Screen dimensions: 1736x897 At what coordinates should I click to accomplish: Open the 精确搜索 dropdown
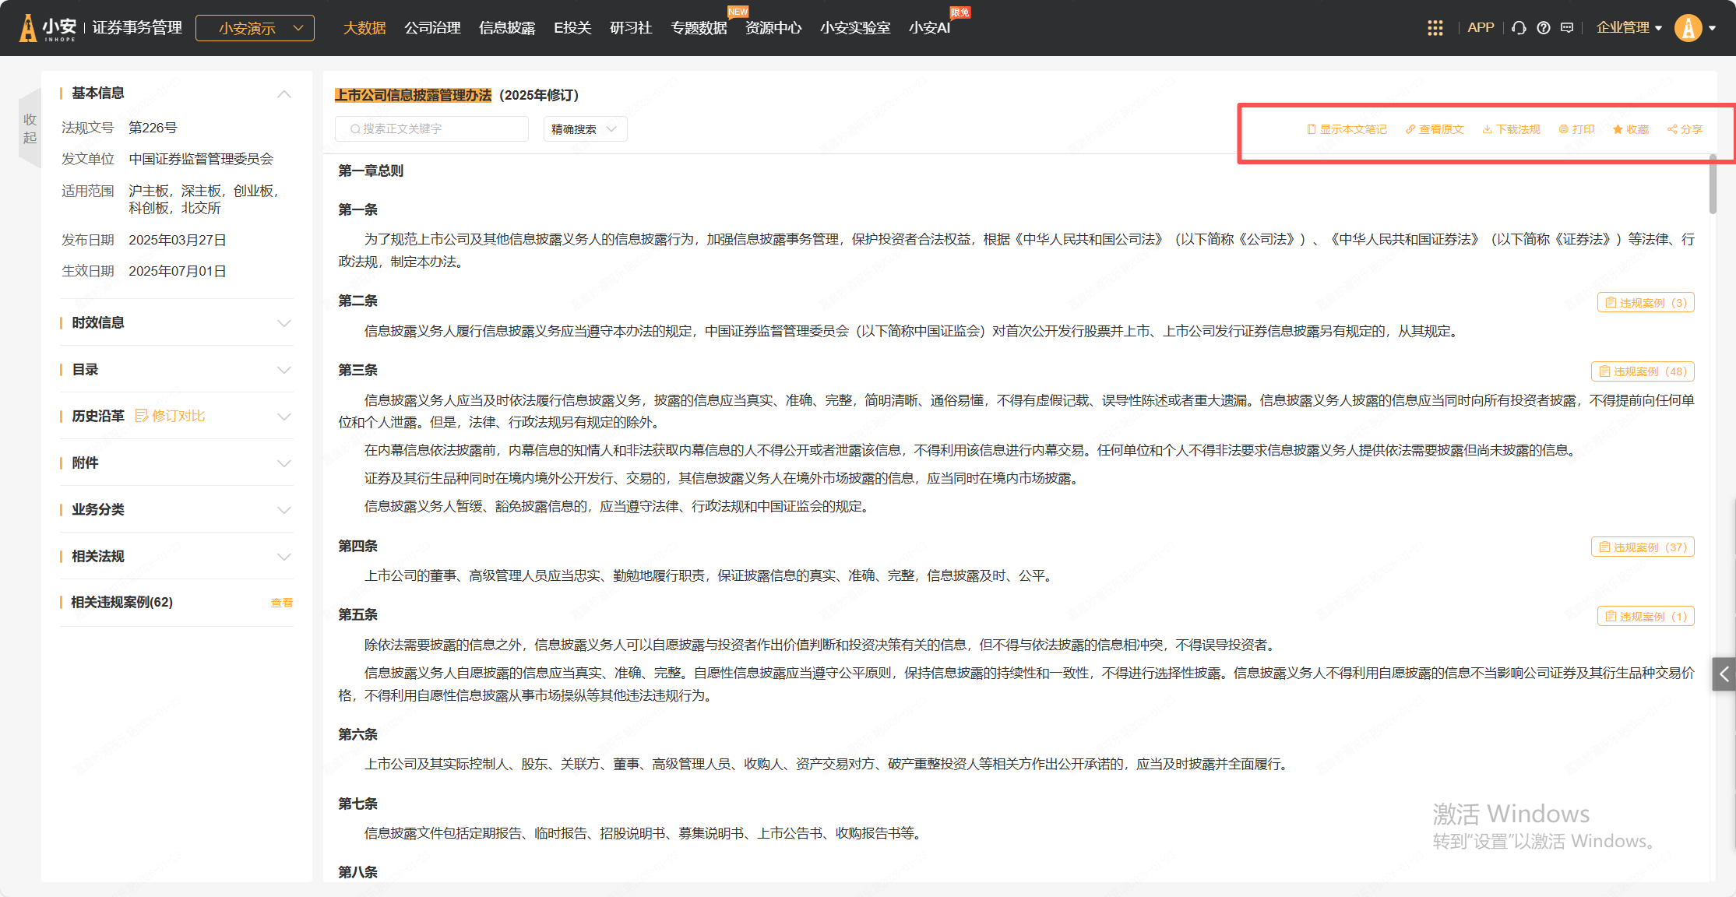click(x=584, y=129)
